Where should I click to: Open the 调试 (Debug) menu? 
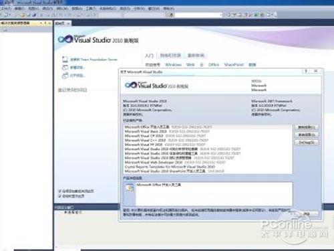(x=47, y=9)
